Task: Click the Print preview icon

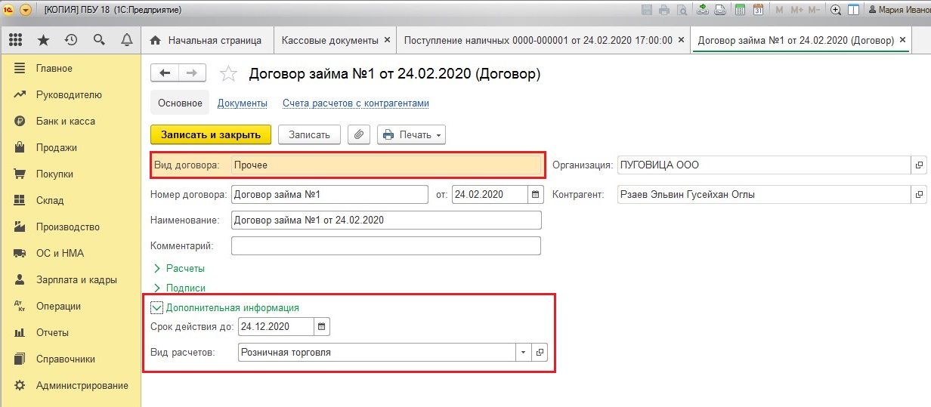Action: coord(682,10)
